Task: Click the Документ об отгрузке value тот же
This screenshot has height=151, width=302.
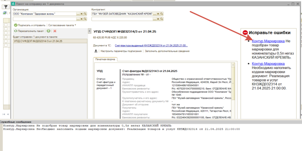Action: click(x=176, y=105)
